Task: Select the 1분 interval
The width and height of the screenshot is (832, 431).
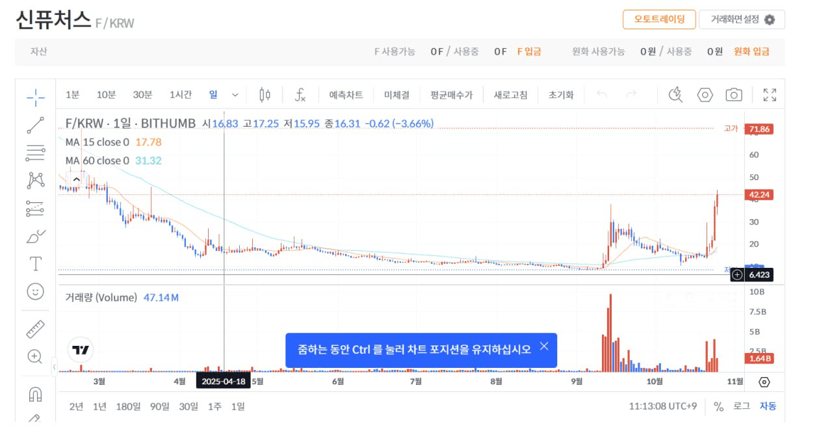Action: [x=72, y=95]
